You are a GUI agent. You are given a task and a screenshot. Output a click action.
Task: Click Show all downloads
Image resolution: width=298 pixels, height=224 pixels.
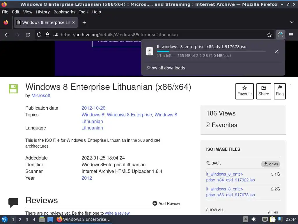click(x=166, y=68)
